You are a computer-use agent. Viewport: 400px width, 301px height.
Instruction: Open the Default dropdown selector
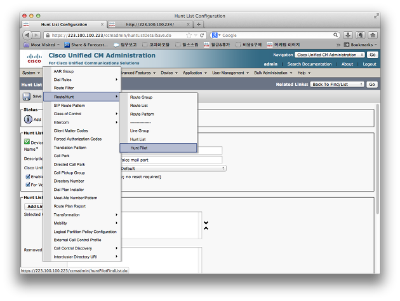(x=173, y=168)
